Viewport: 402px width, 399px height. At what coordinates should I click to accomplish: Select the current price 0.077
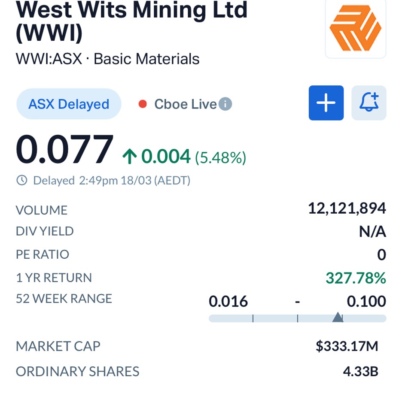64,151
